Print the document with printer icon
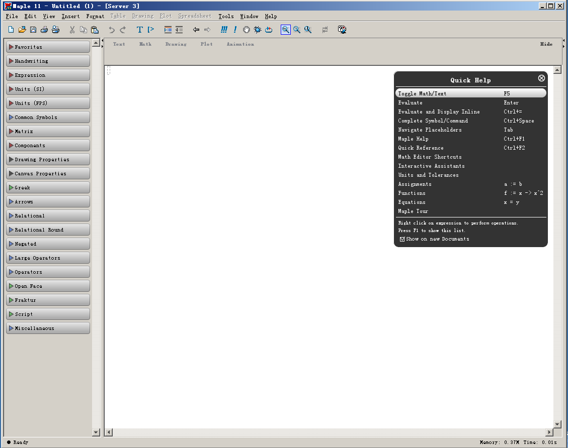This screenshot has height=448, width=568. 44,30
